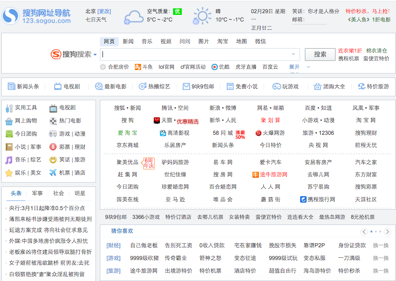Select the 地图 search tab
396x281 pixels.
tap(241, 42)
